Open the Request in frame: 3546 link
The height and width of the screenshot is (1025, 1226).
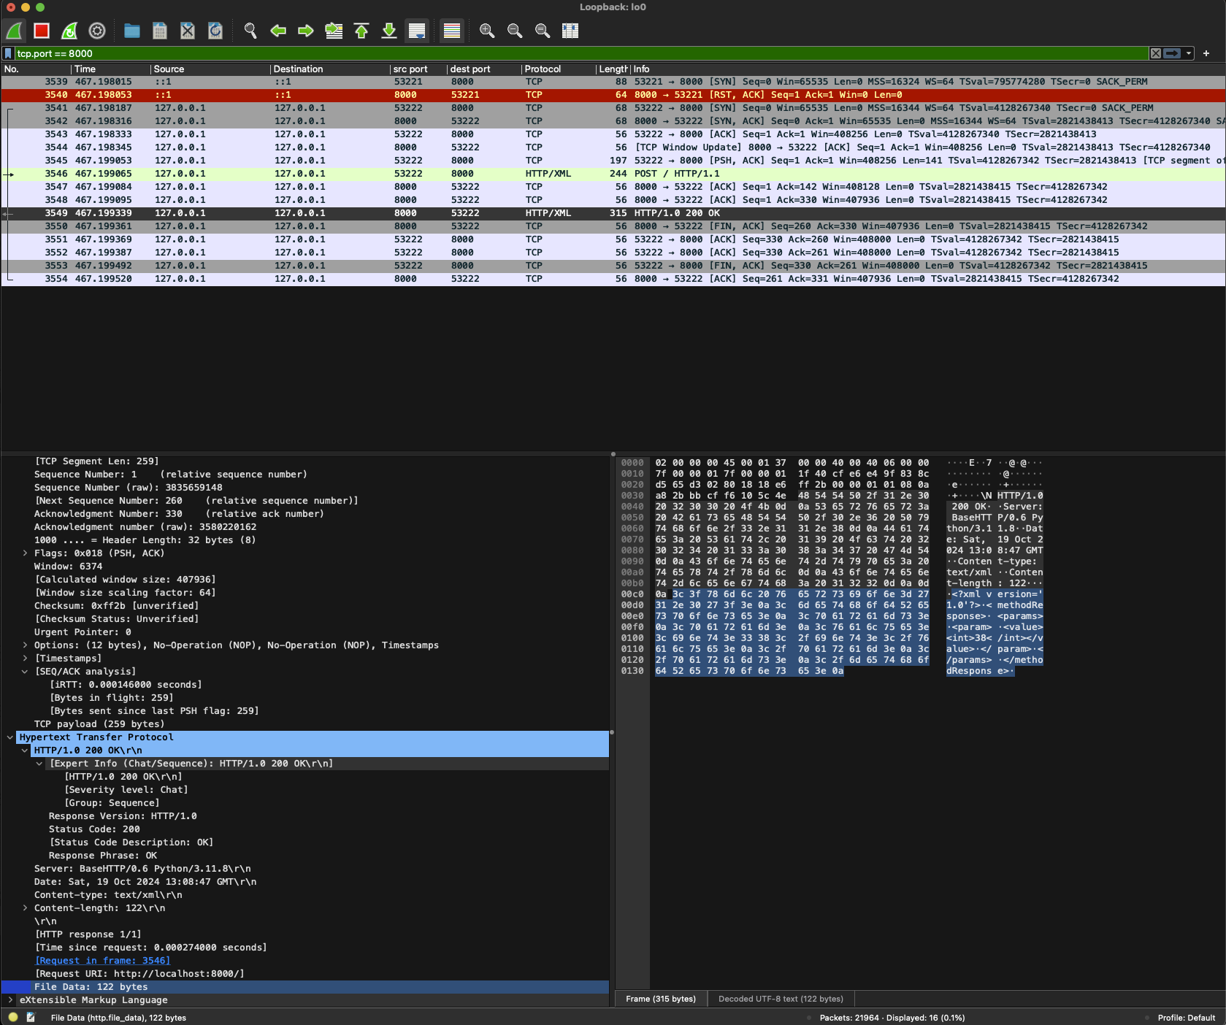pos(102,961)
